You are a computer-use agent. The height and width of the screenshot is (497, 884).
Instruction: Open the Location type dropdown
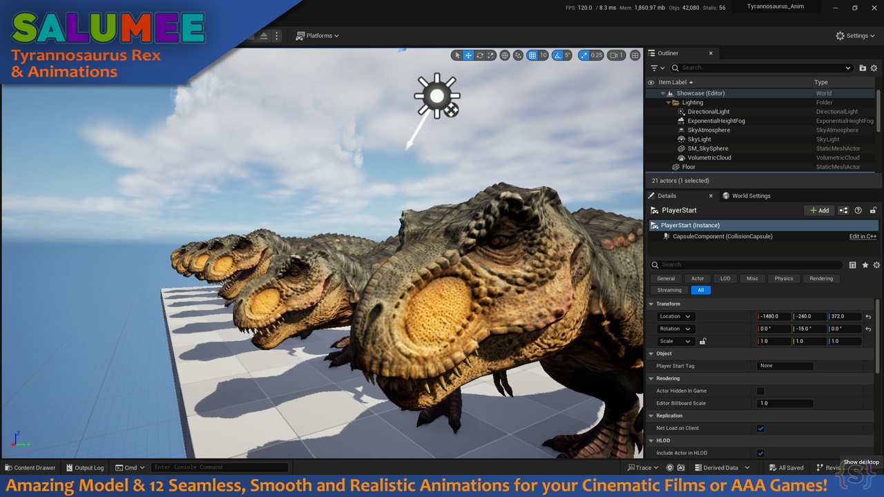tap(675, 317)
